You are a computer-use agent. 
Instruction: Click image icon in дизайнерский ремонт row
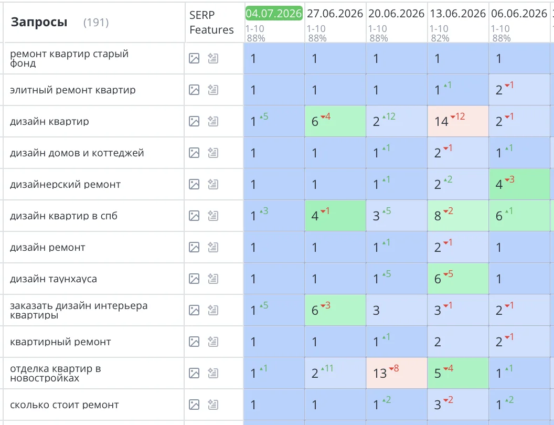click(194, 184)
